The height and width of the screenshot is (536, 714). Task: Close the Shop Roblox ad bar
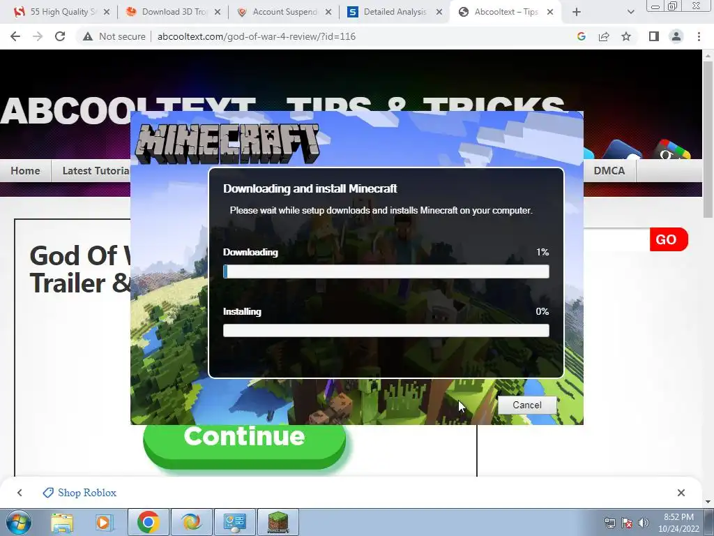[x=681, y=493]
